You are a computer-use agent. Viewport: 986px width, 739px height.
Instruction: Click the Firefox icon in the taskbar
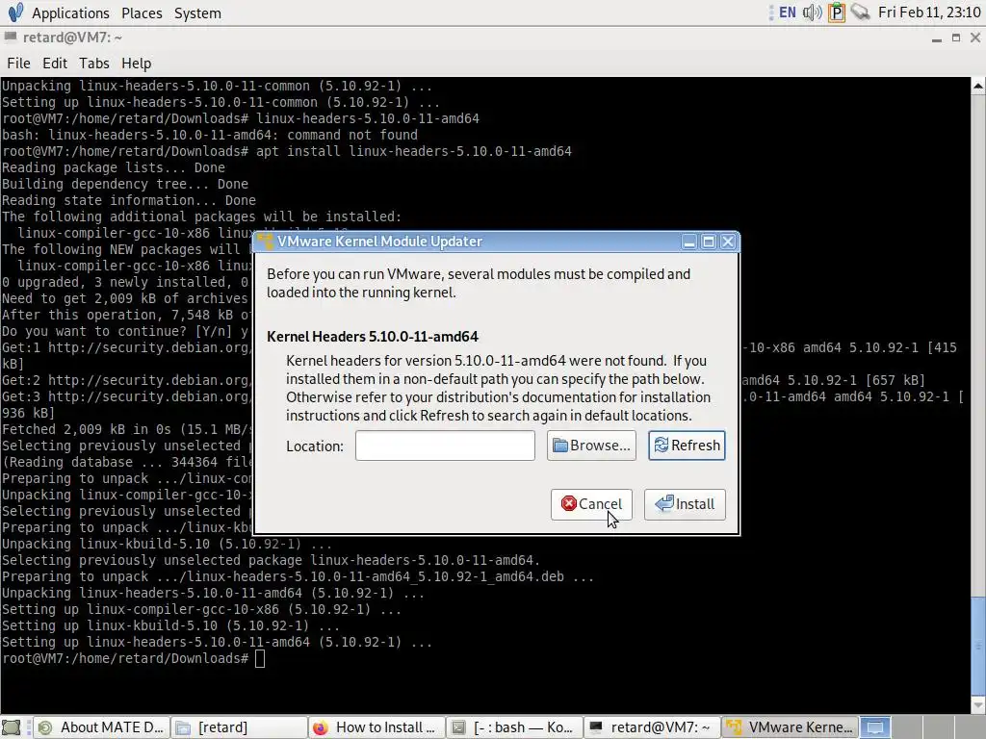(x=321, y=727)
